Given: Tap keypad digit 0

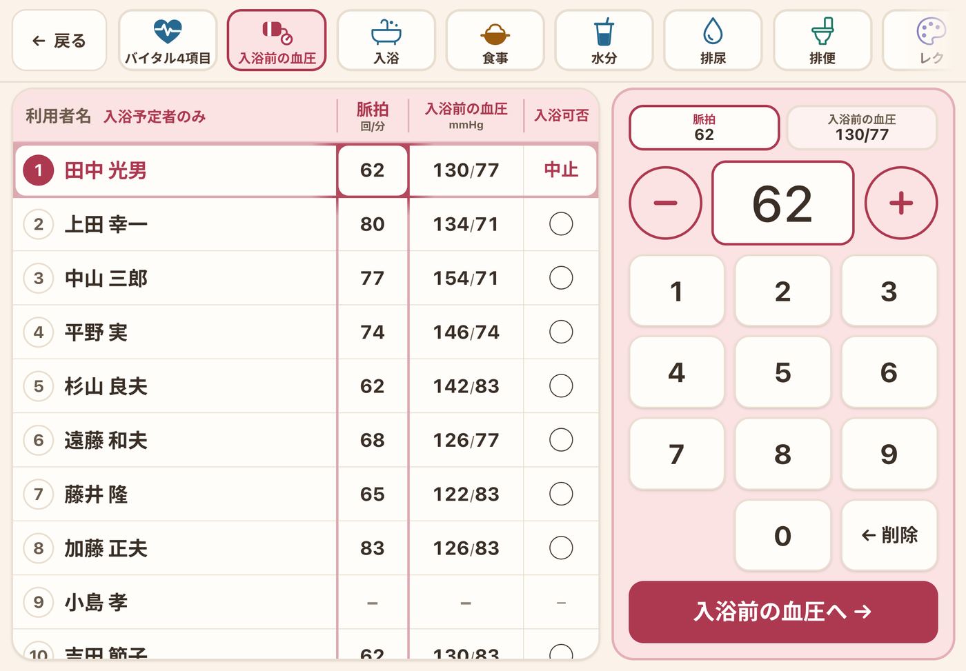Looking at the screenshot, I should tap(782, 535).
